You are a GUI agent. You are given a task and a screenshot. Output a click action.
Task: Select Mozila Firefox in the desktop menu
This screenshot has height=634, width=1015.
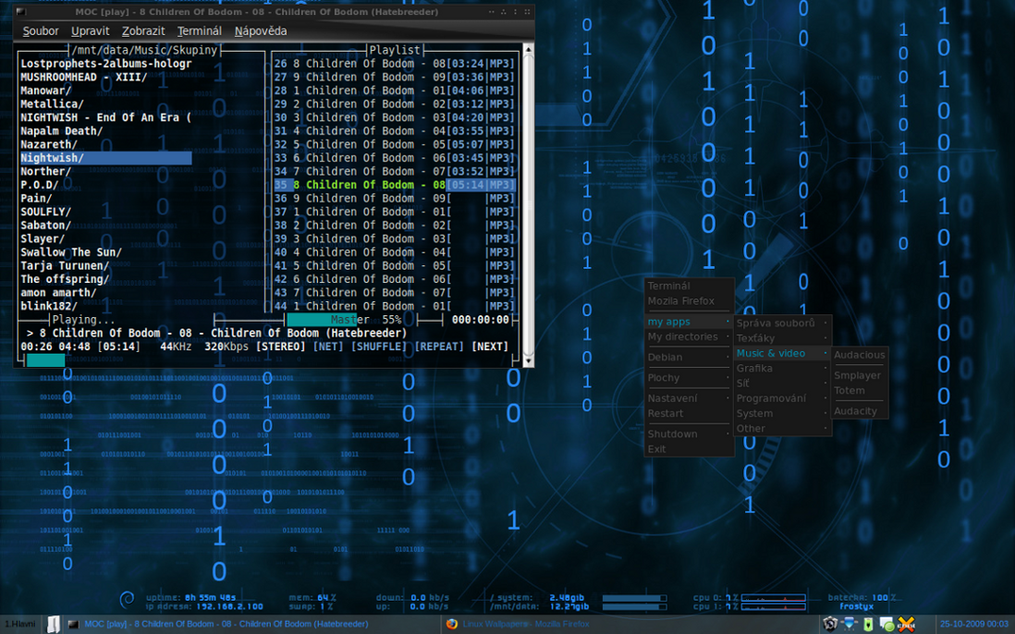click(689, 301)
